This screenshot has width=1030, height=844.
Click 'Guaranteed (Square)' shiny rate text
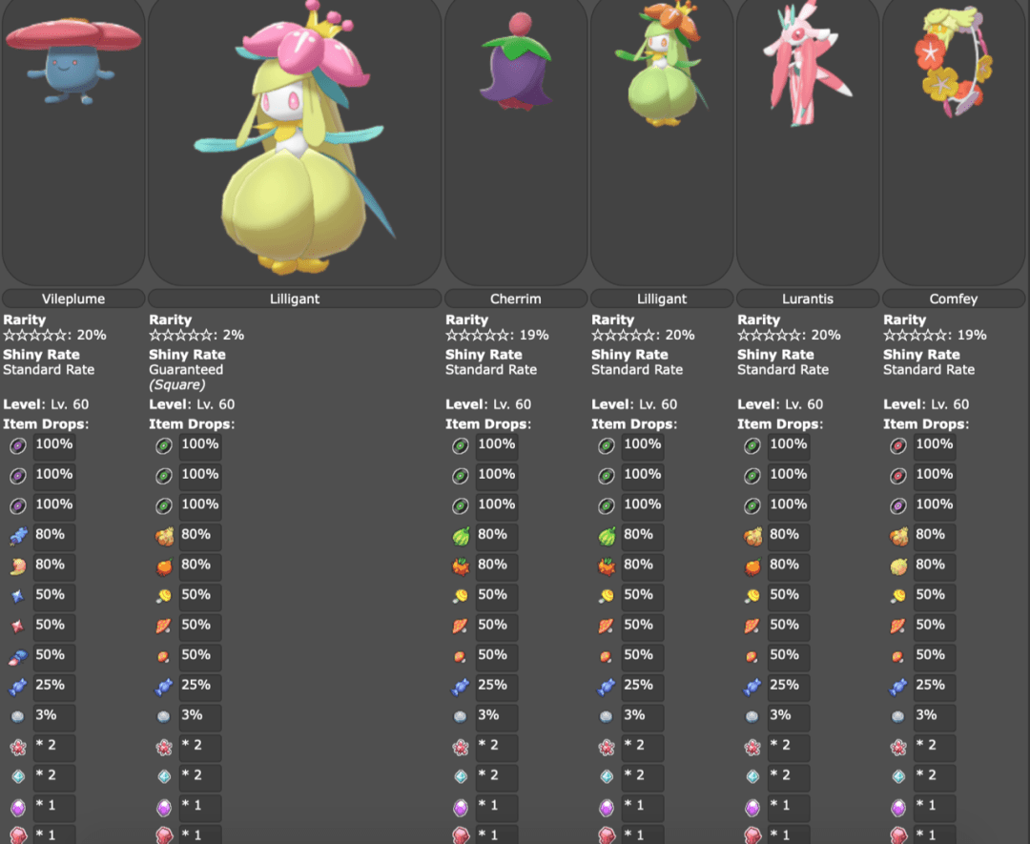pyautogui.click(x=186, y=377)
